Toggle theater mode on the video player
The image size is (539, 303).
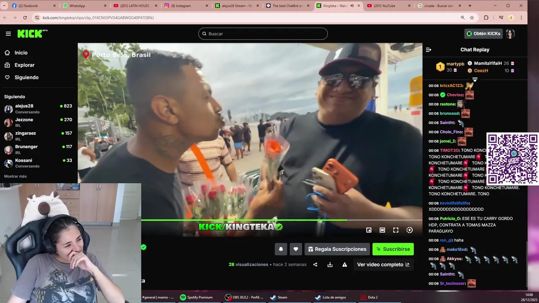tap(382, 230)
